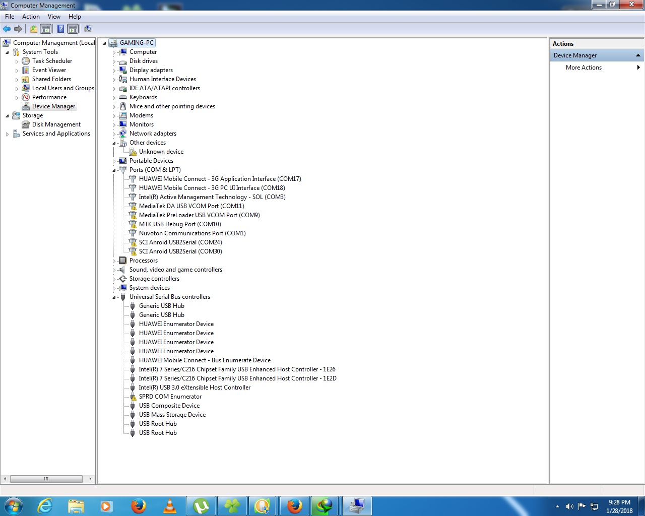The image size is (645, 516).
Task: Open the Action menu
Action: (x=31, y=17)
